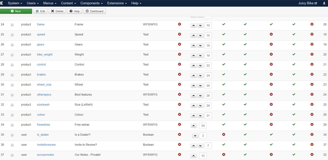The image size is (328, 160).
Task: Click the Delete toolbar button
Action: (x=57, y=11)
